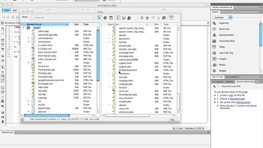Screen dimensions: 263x148
Task: Collapse the /ajobi/ root folder
Action: point(24,28)
